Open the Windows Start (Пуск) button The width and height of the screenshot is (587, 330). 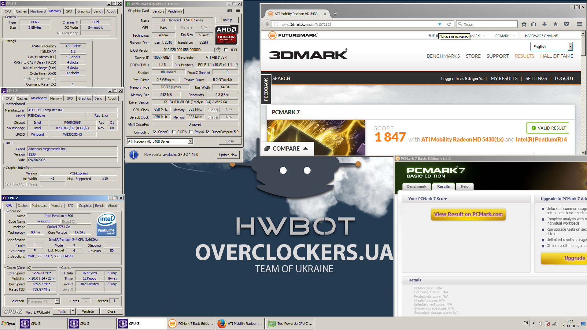coord(9,324)
